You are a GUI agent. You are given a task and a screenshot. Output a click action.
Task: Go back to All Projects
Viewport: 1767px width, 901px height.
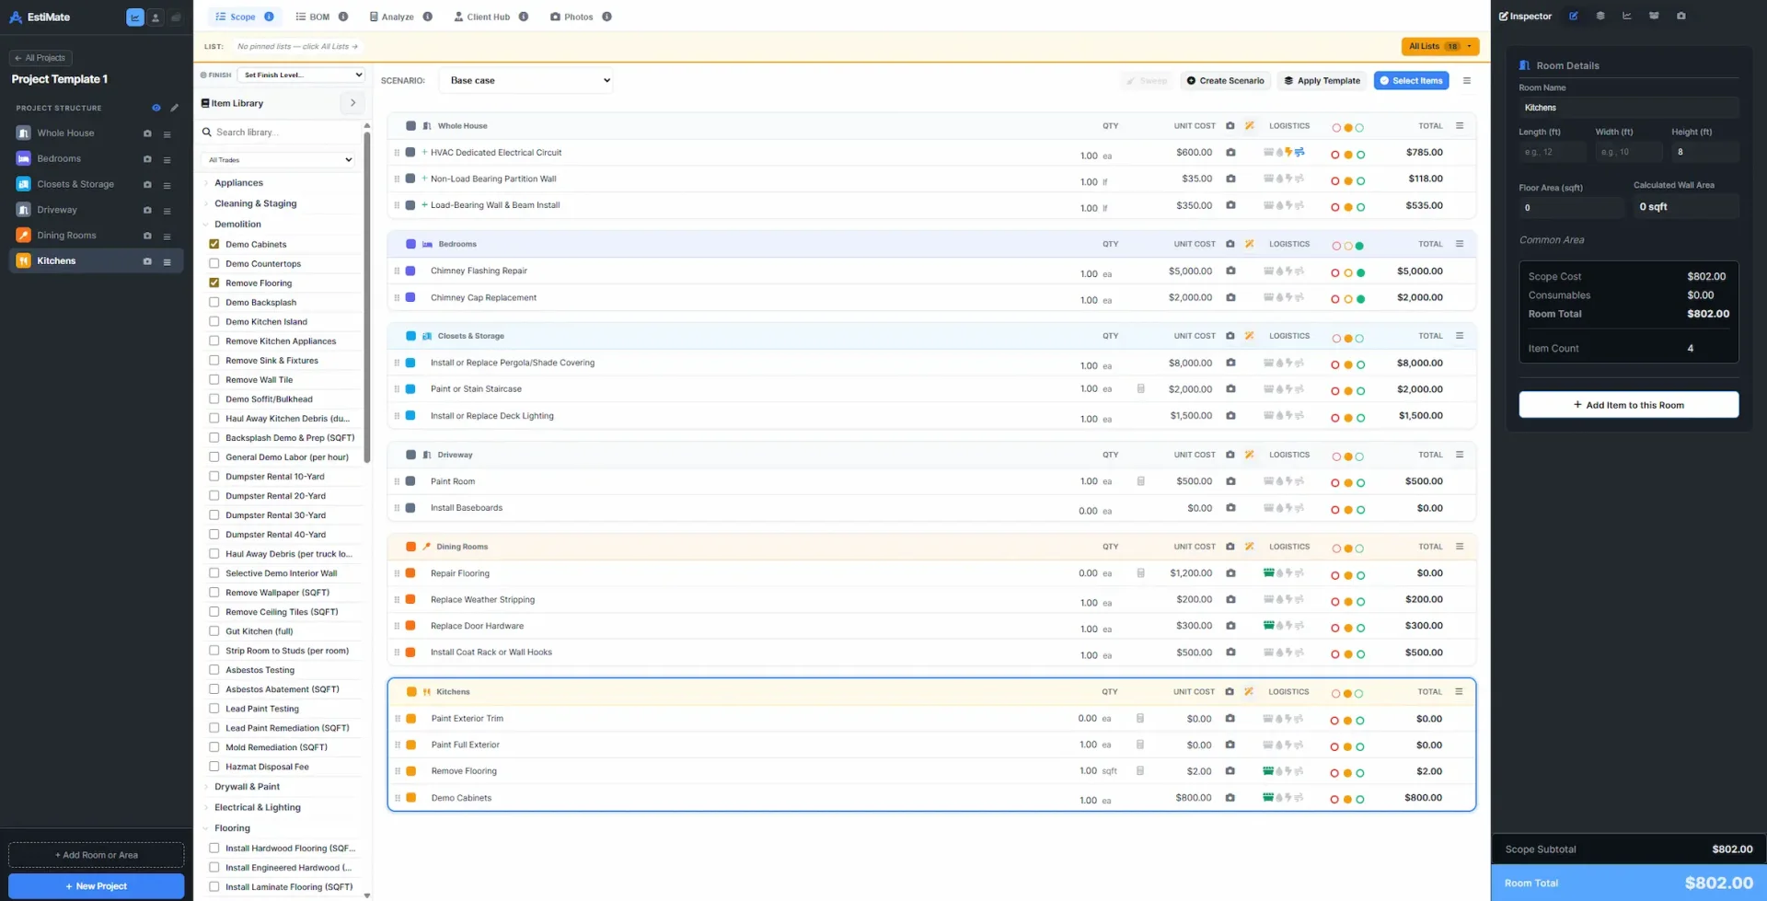pyautogui.click(x=40, y=58)
